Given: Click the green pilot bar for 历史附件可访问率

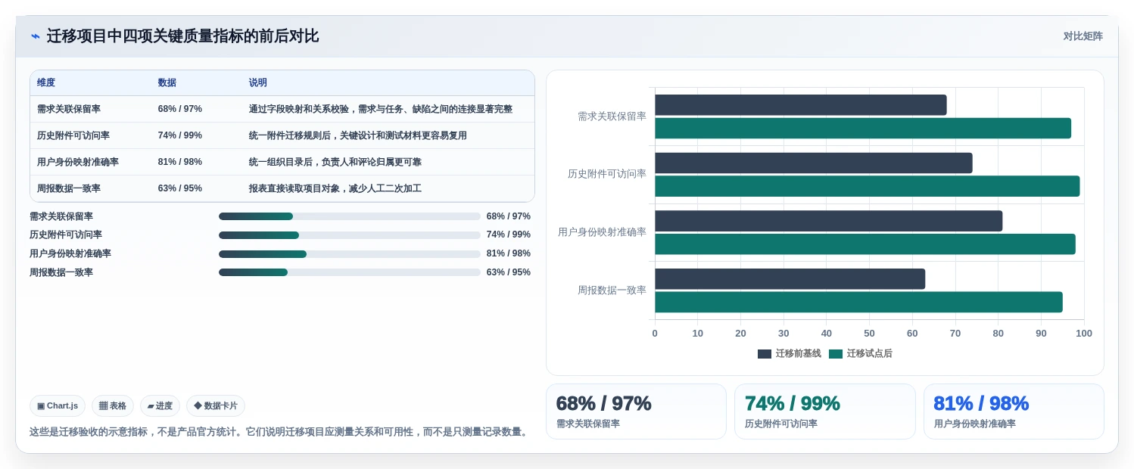Looking at the screenshot, I should pyautogui.click(x=868, y=186).
